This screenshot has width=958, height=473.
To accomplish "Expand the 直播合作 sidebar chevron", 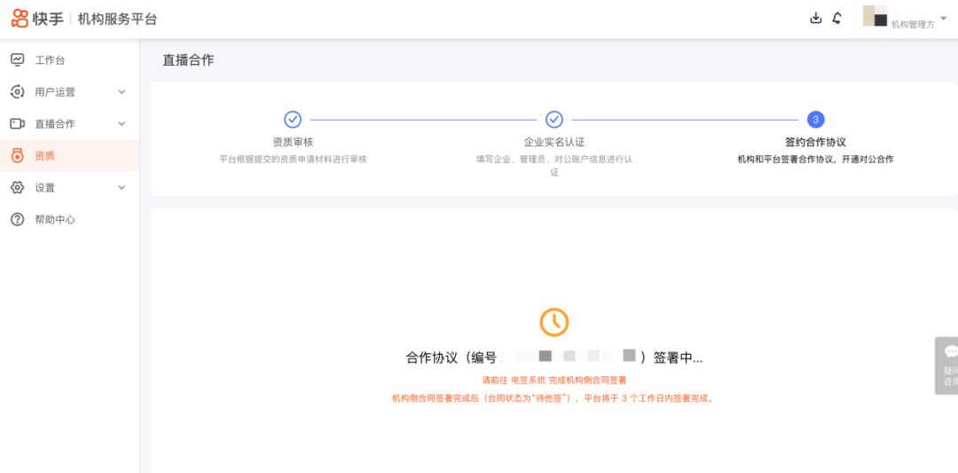I will (122, 123).
